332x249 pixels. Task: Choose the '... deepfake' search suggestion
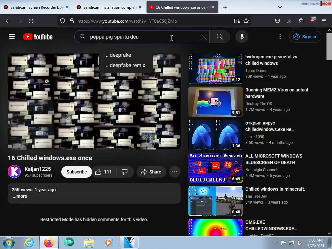126,55
